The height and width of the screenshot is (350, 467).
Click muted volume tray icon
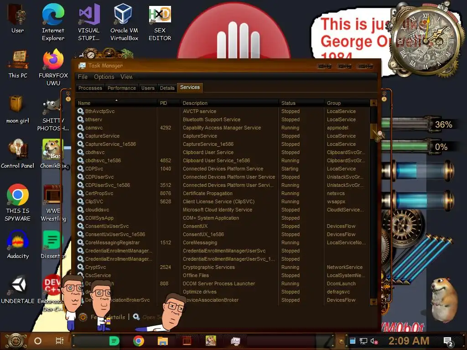374,341
